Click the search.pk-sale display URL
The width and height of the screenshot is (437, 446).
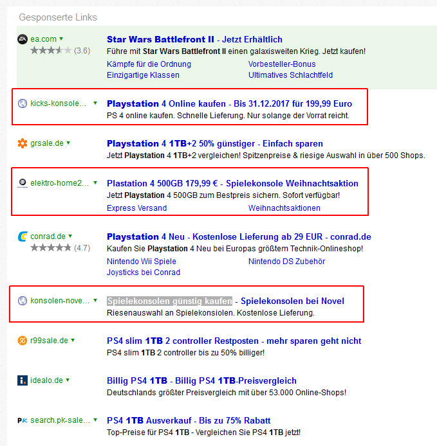point(60,420)
